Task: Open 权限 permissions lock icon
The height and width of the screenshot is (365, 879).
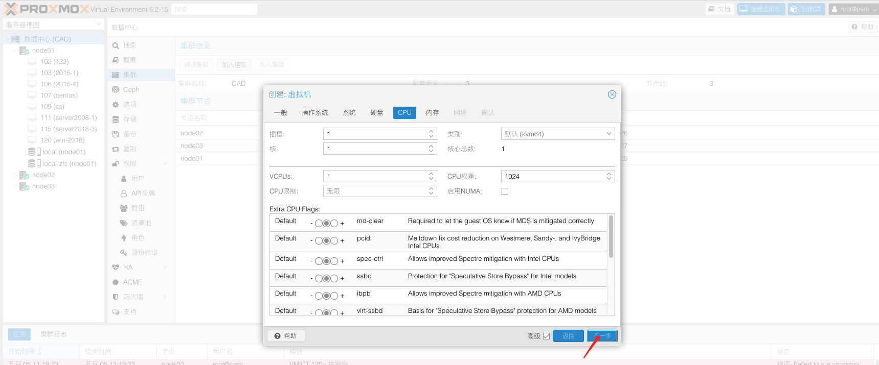Action: click(116, 164)
